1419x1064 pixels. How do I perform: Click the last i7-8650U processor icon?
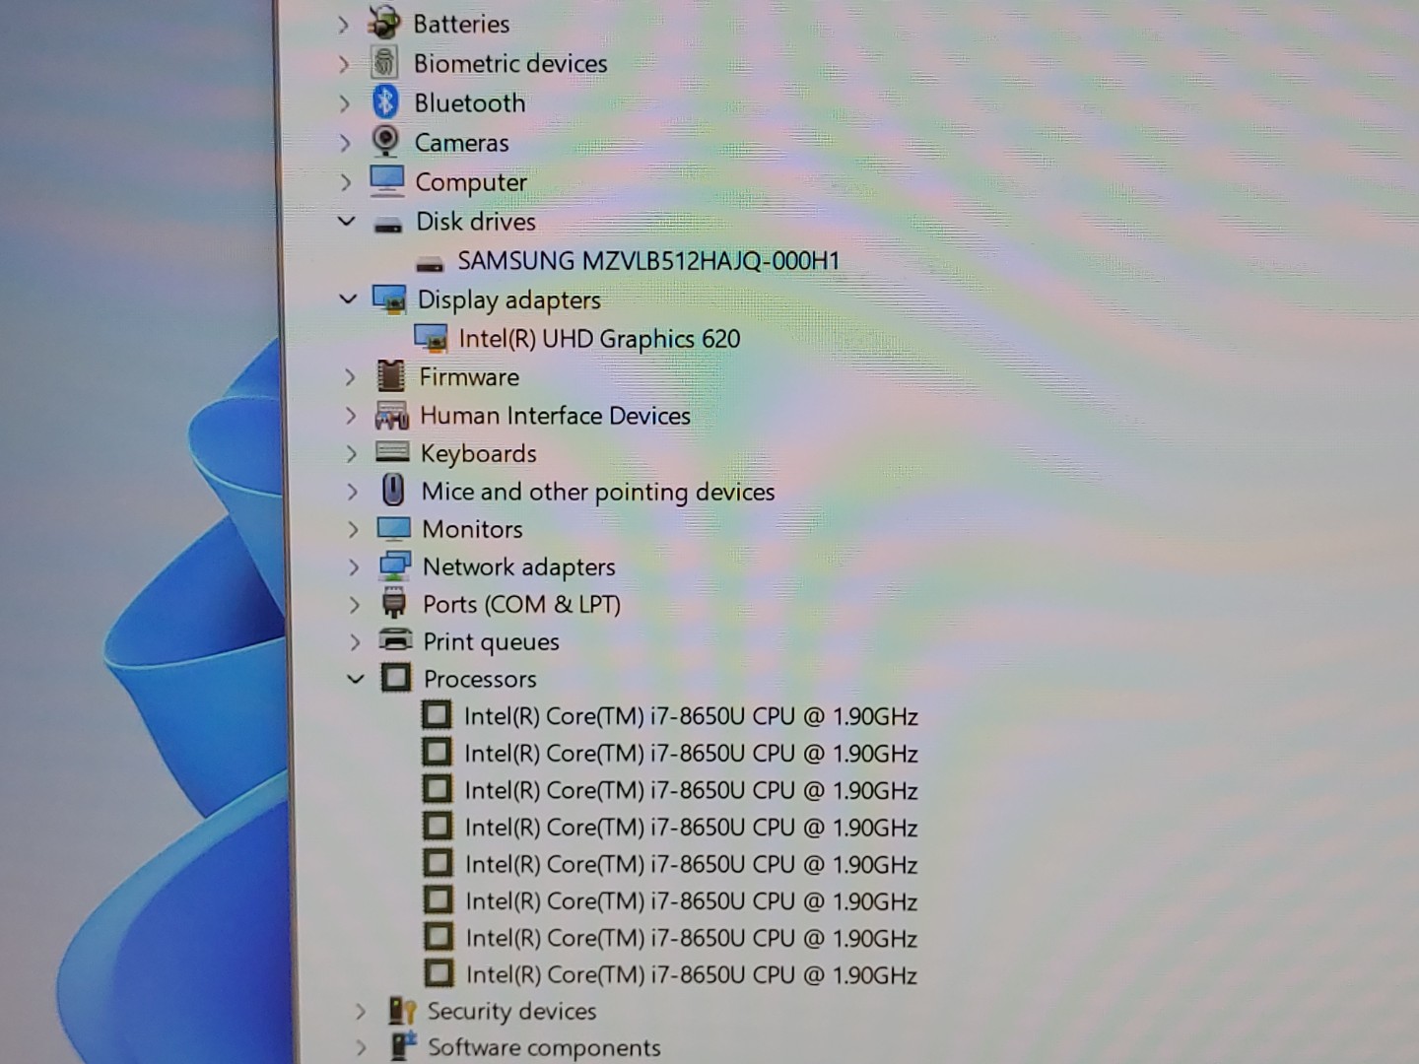click(439, 973)
